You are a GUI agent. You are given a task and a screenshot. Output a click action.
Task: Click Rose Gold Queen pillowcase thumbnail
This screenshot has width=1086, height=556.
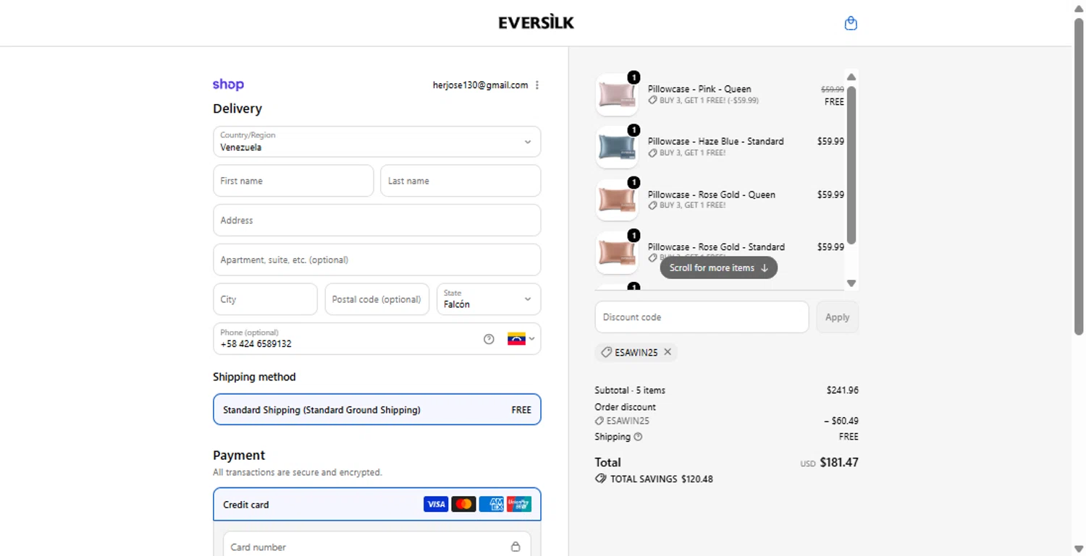coord(617,200)
